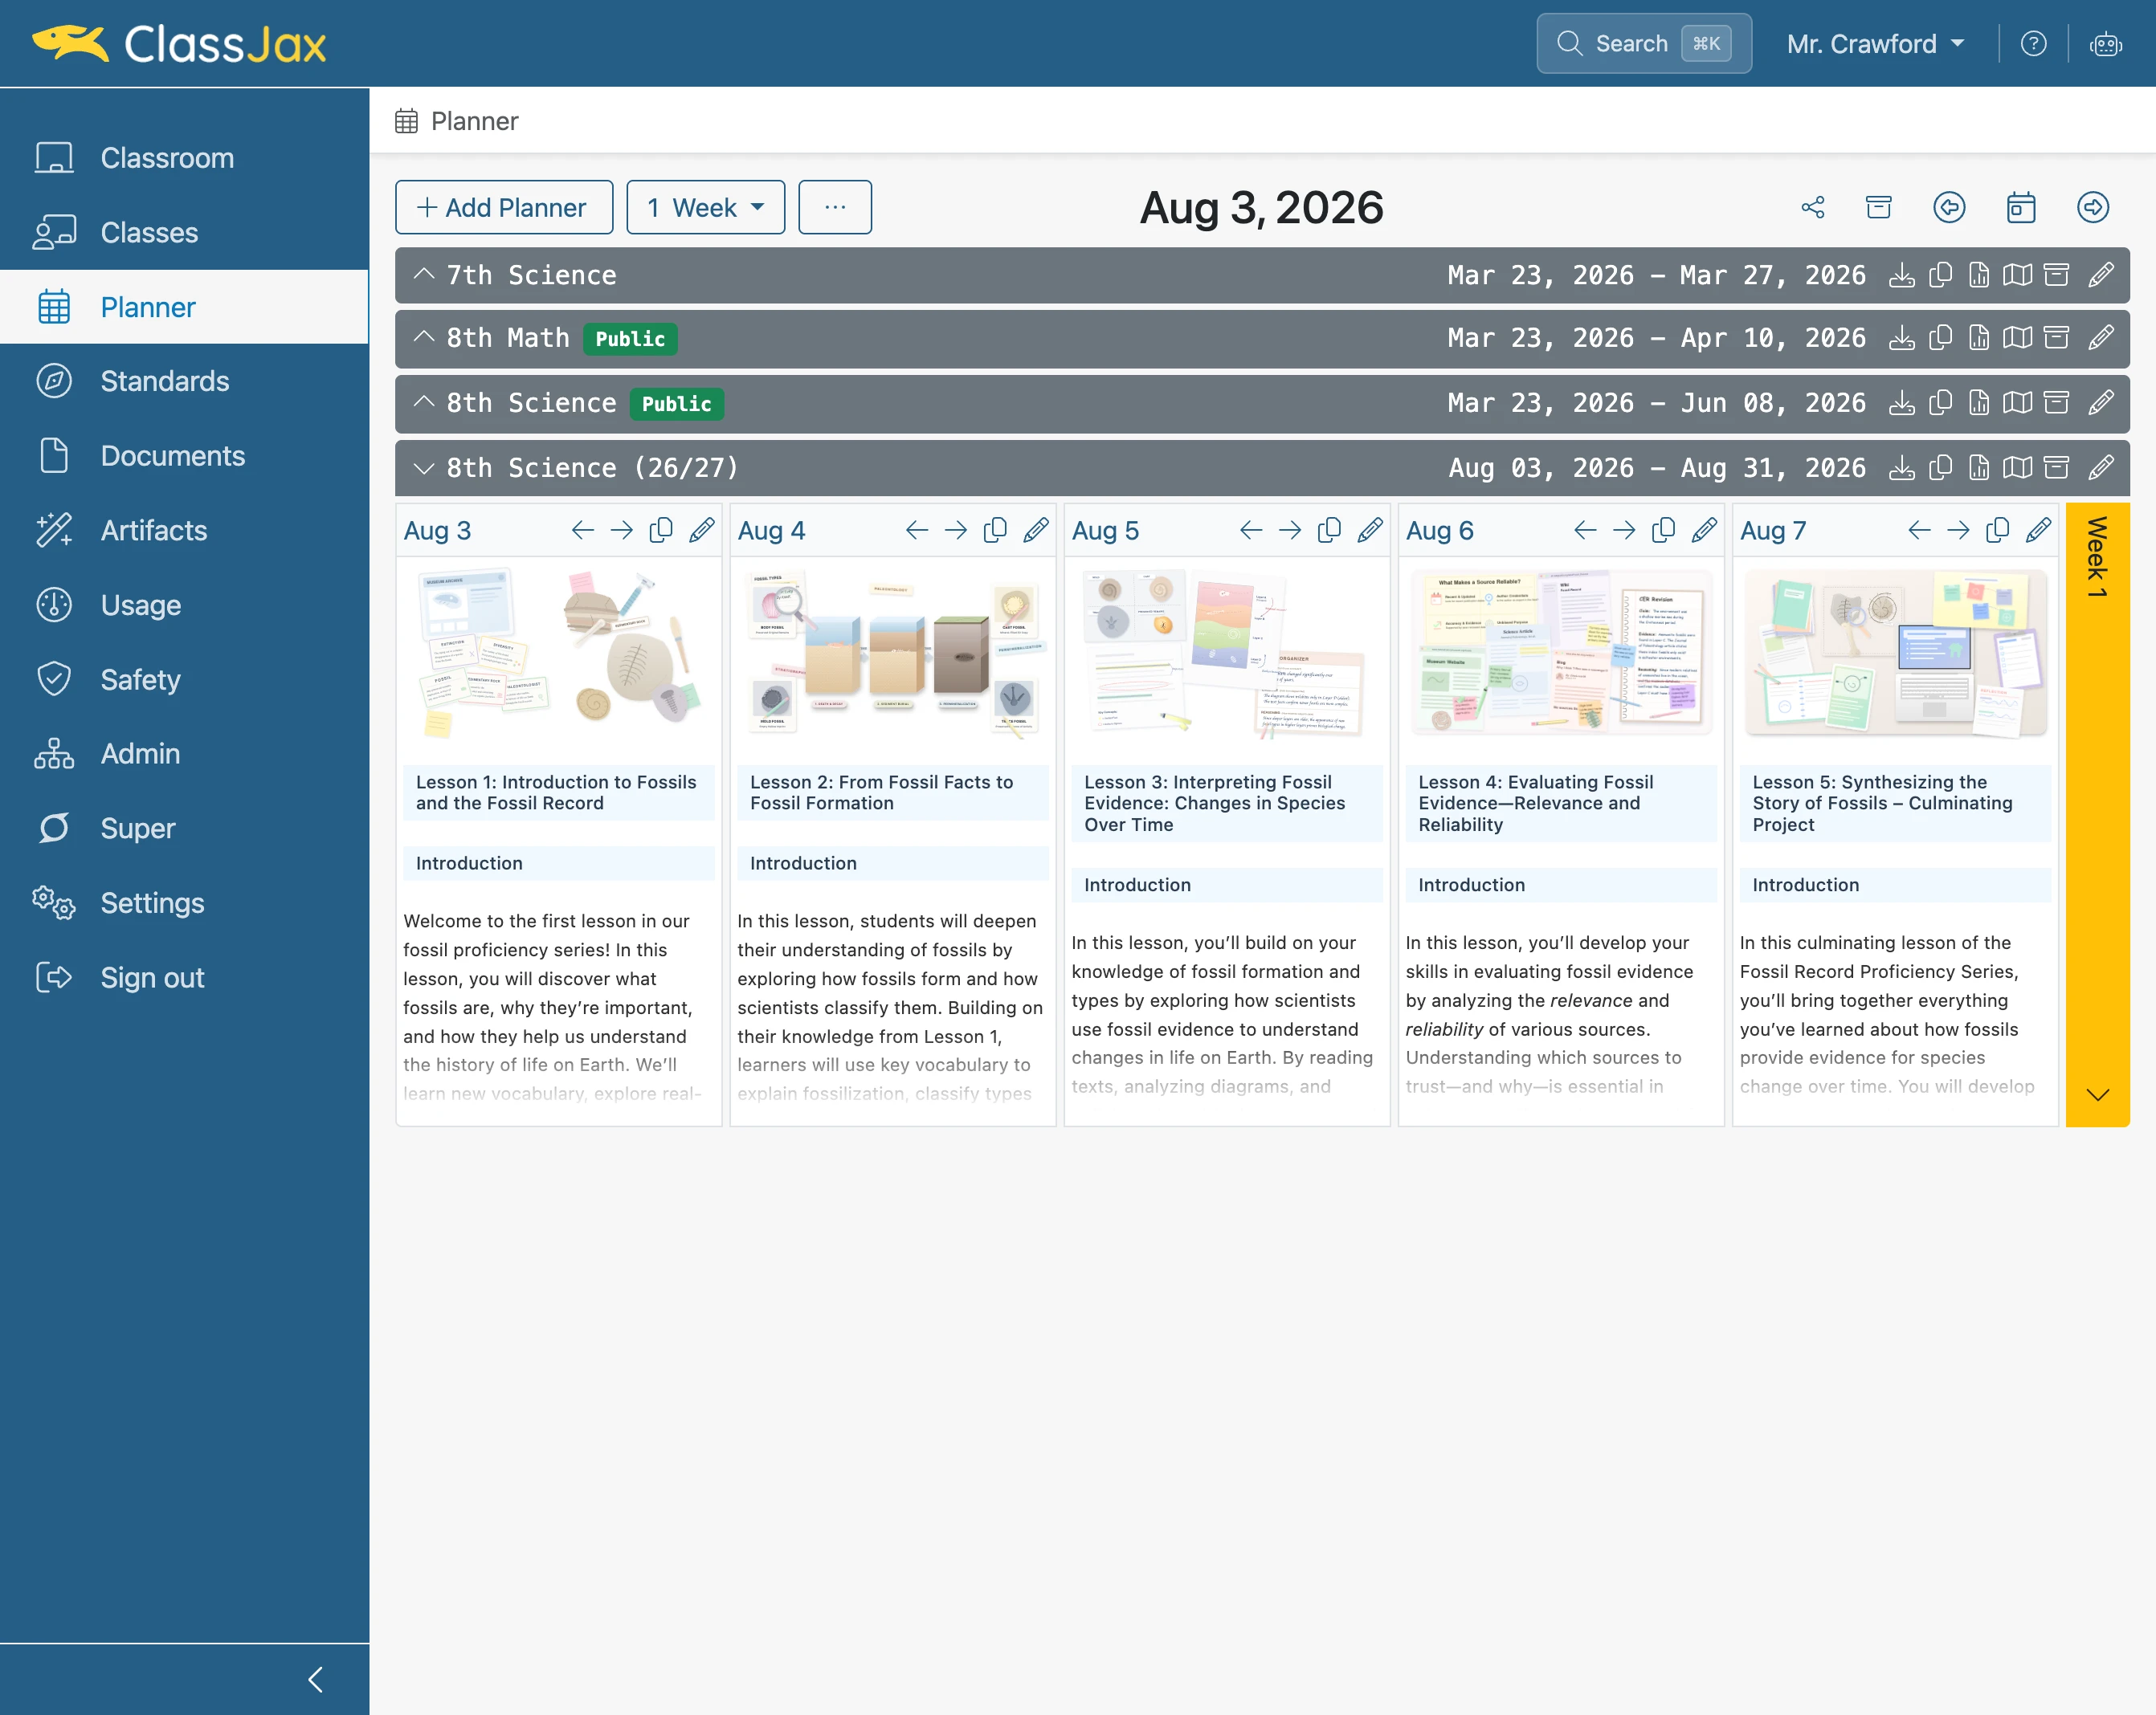Collapse the sidebar with bottom chevron
The width and height of the screenshot is (2156, 1715).
point(316,1679)
